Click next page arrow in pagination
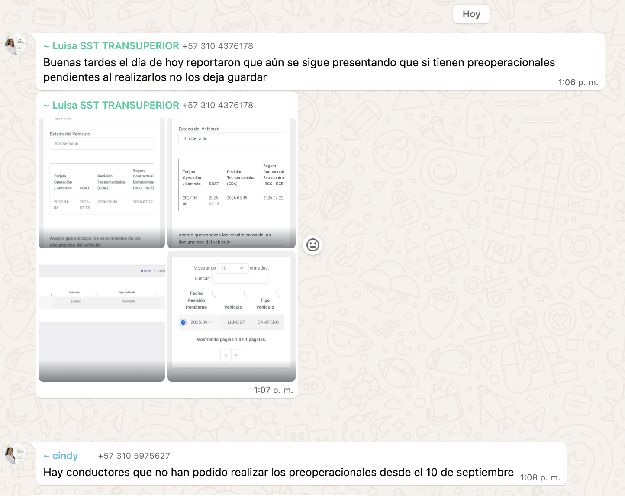Screen dimensions: 625x496 (x=236, y=355)
